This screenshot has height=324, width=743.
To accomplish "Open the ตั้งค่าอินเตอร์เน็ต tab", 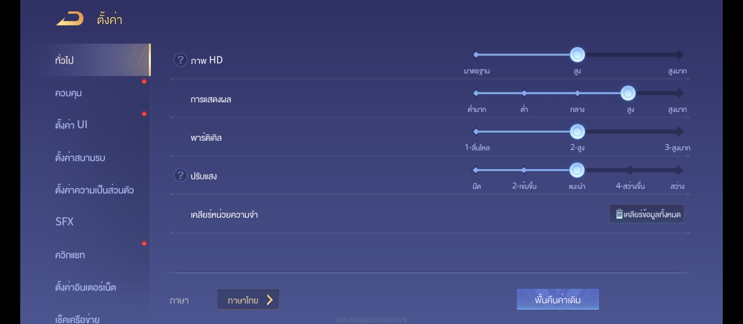I will click(86, 287).
